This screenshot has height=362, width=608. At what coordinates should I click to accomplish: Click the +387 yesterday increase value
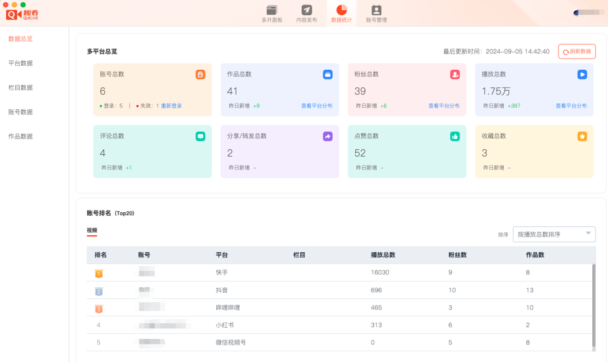pos(514,106)
